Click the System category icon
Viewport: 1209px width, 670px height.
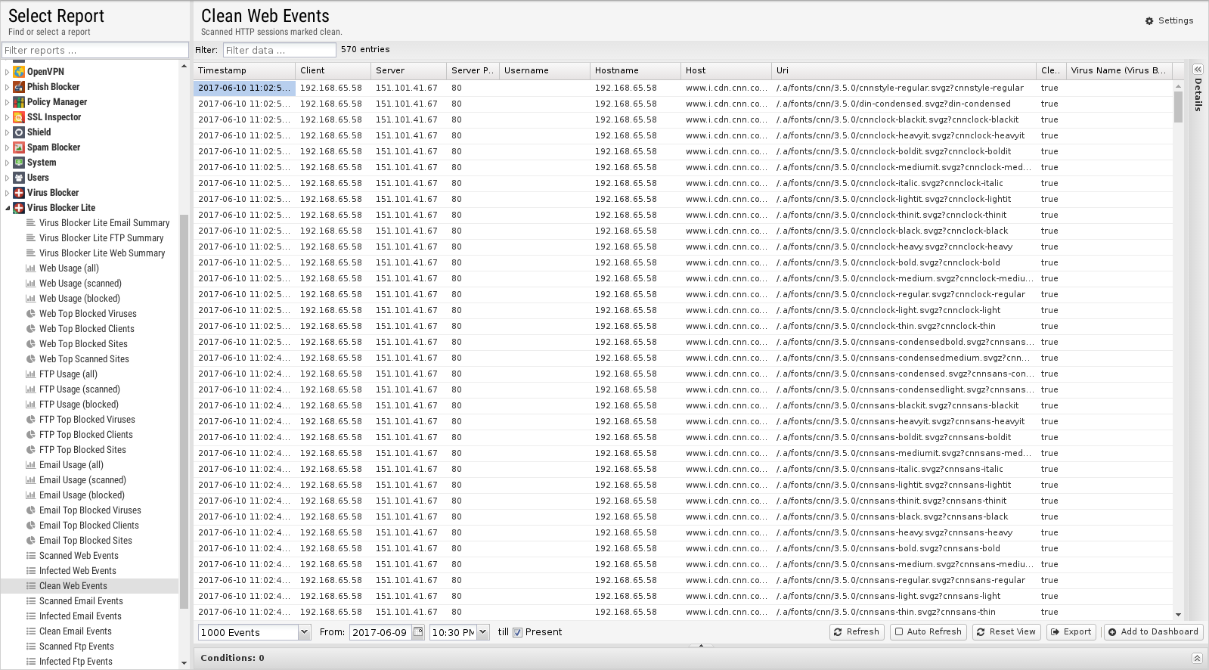click(20, 163)
